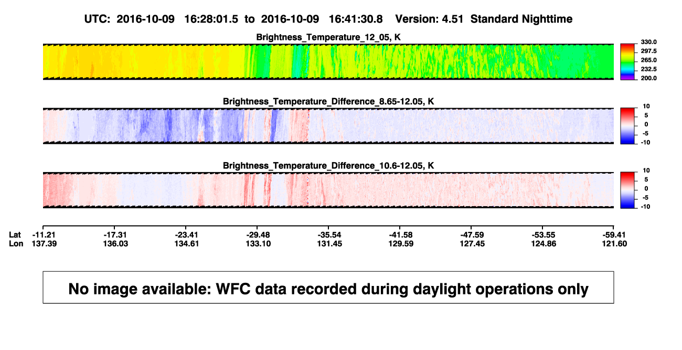Click longitude value 124.86

[545, 243]
